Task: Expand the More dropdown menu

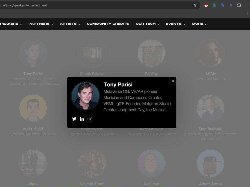Action: coord(199,24)
